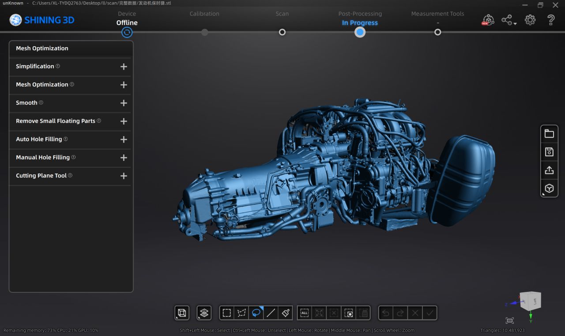Click the Auto Hole Filling label

point(39,139)
